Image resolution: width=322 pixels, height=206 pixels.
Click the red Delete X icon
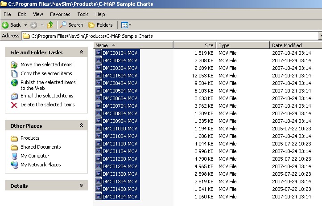pos(14,105)
